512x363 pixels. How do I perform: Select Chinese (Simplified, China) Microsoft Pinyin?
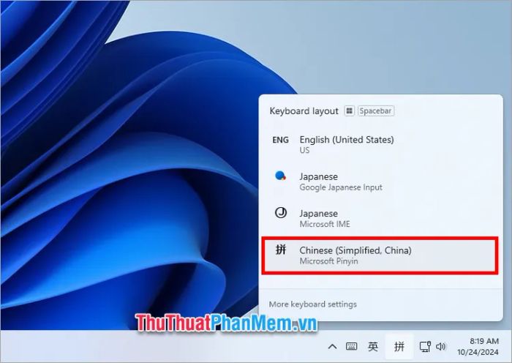coord(355,255)
